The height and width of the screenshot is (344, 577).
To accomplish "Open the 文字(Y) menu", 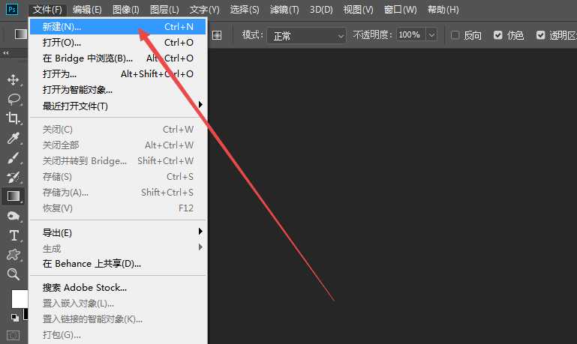I will 204,10.
